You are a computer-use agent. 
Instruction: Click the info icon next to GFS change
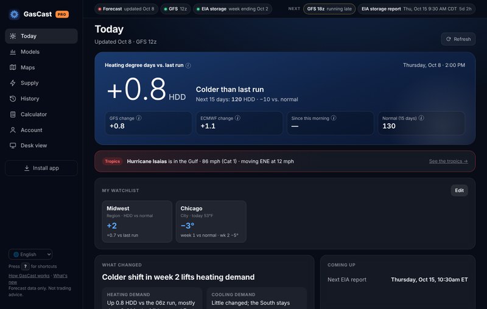[x=139, y=118]
